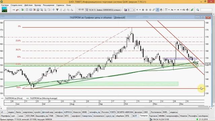Image resolution: width=215 pixels, height=121 pixels.
Task: Click the chart type candlestick icon
Action: (x=125, y=10)
